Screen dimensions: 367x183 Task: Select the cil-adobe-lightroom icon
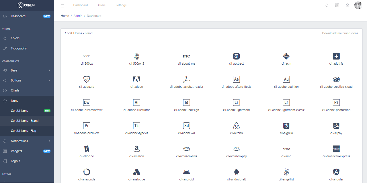tap(236, 102)
